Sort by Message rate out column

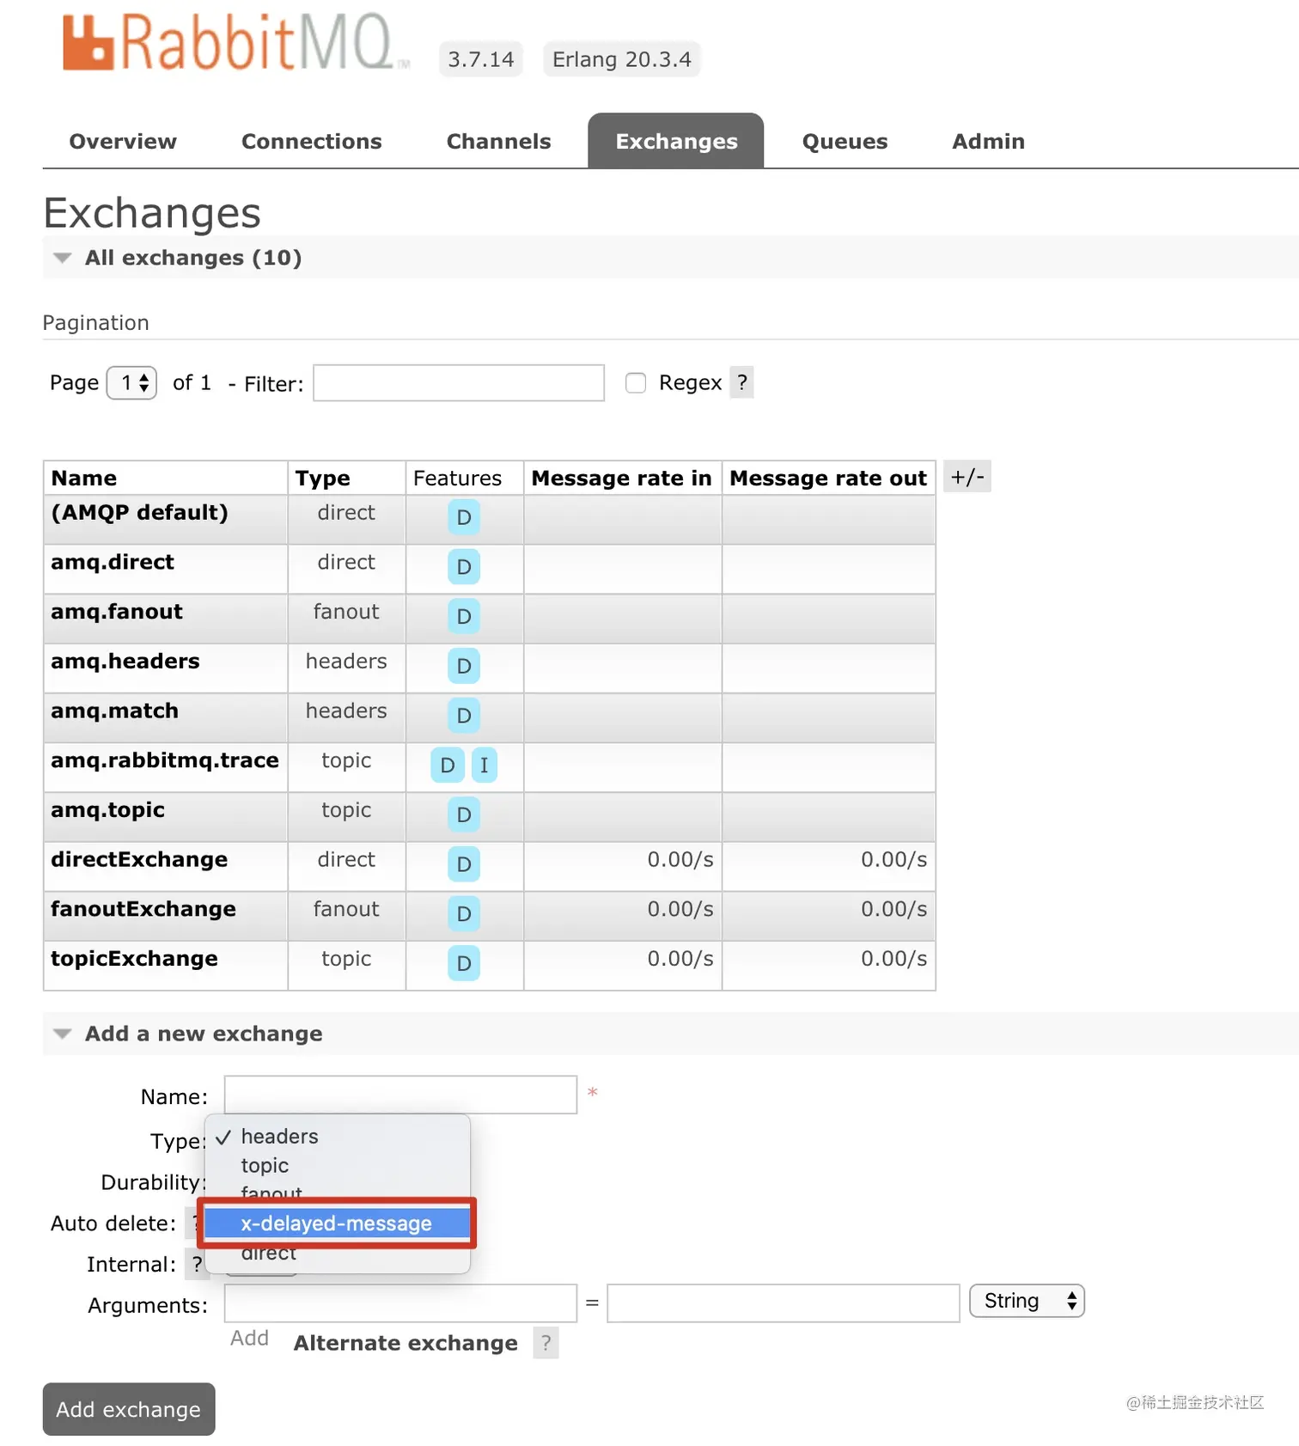tap(828, 478)
